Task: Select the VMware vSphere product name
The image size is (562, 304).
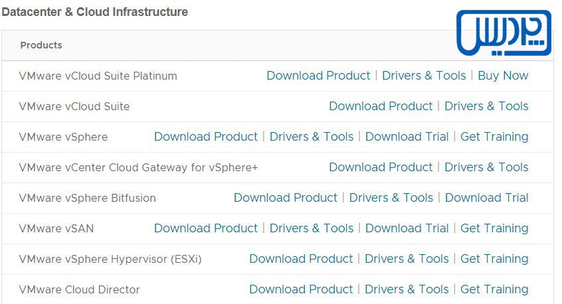Action: point(63,137)
